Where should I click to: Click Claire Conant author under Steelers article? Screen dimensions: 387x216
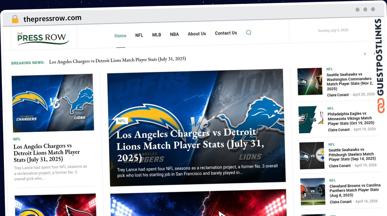click(340, 166)
